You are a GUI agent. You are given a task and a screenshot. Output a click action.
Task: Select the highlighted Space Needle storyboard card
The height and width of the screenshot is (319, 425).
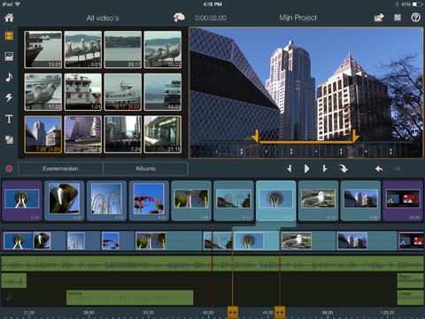click(x=276, y=201)
